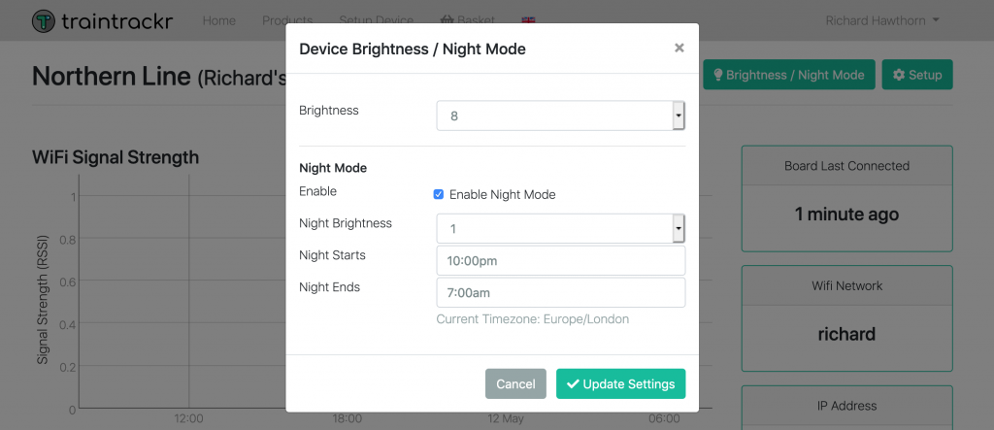This screenshot has width=994, height=430.
Task: Close the Device Brightness dialog with X
Action: (x=679, y=48)
